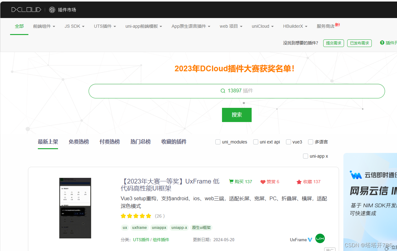Image resolution: width=397 pixels, height=251 pixels.
Task: Click the shopping cart purchase icon
Action: click(x=231, y=182)
